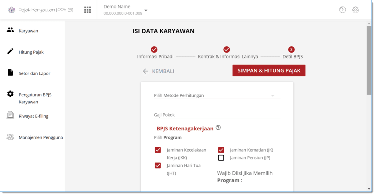
Task: Click the page vertical scrollbar thumb
Action: pyautogui.click(x=369, y=60)
